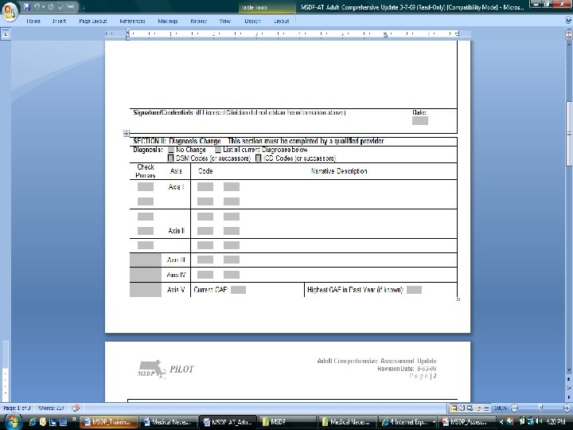The width and height of the screenshot is (573, 430).
Task: Switch to Full Screen Reading view
Action: pyautogui.click(x=462, y=408)
